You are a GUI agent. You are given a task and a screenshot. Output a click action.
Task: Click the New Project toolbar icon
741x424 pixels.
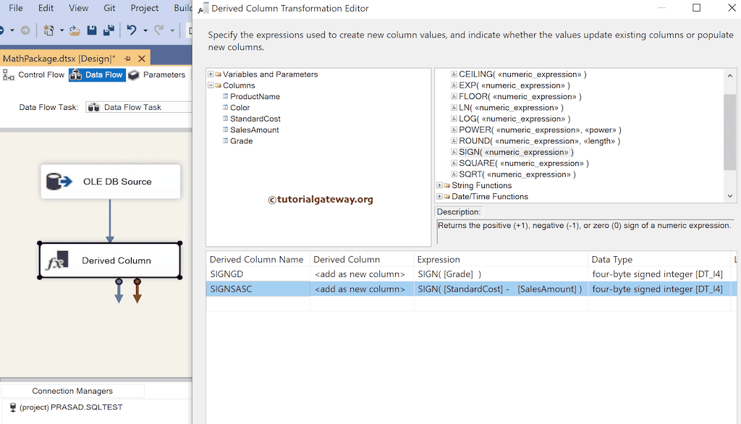tap(47, 31)
